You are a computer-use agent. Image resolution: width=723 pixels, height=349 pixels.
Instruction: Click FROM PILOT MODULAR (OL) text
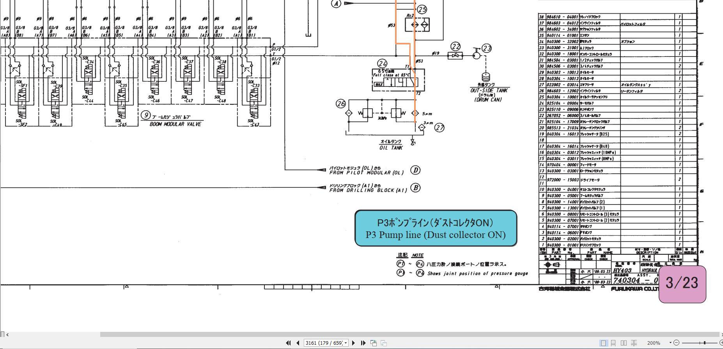pos(366,173)
